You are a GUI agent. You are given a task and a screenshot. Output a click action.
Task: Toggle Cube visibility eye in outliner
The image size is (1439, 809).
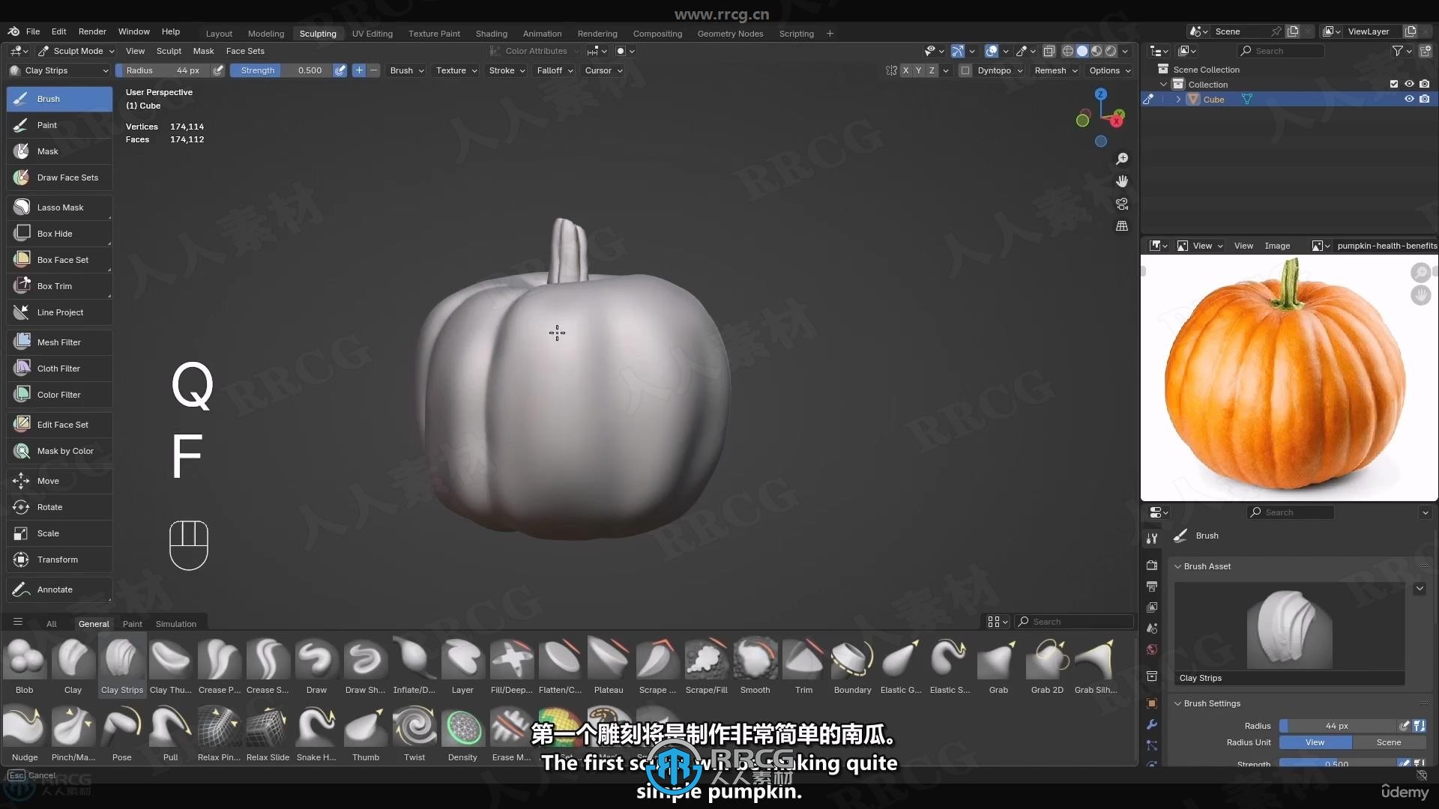pyautogui.click(x=1409, y=99)
